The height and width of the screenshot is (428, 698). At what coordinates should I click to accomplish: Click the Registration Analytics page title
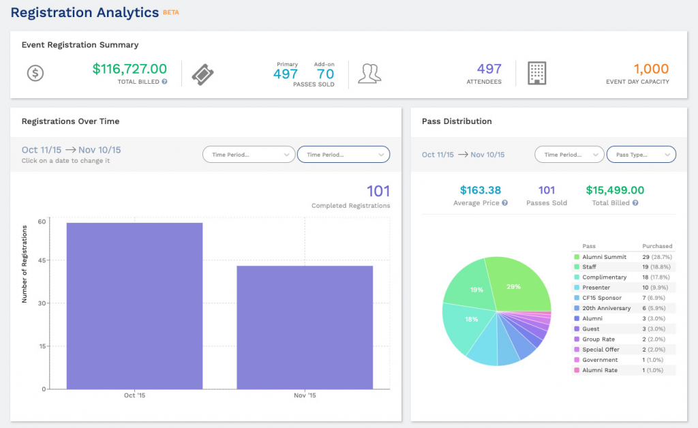85,12
